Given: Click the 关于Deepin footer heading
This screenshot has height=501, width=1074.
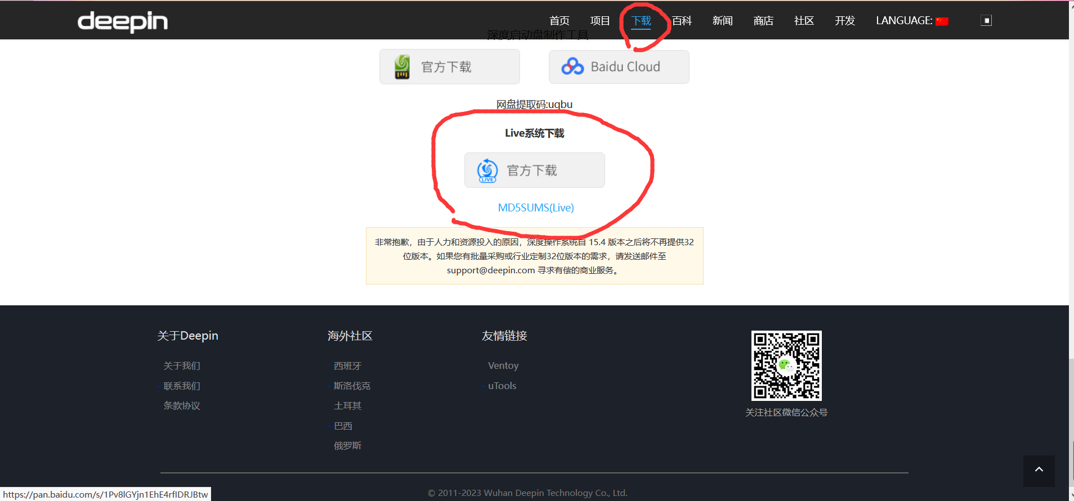Looking at the screenshot, I should (x=187, y=336).
